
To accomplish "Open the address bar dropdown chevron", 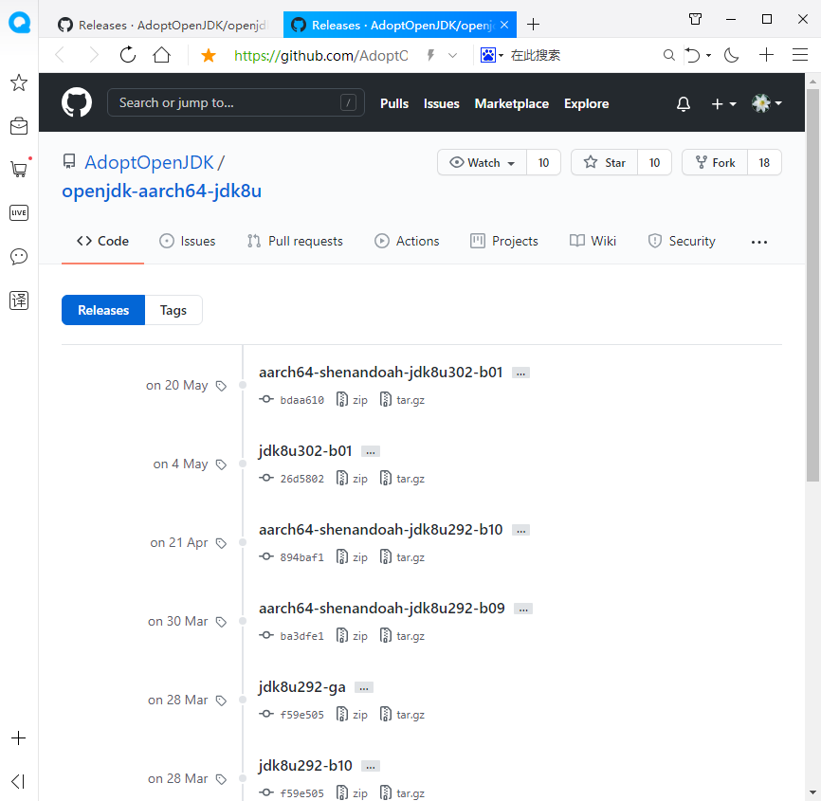I will click(453, 55).
